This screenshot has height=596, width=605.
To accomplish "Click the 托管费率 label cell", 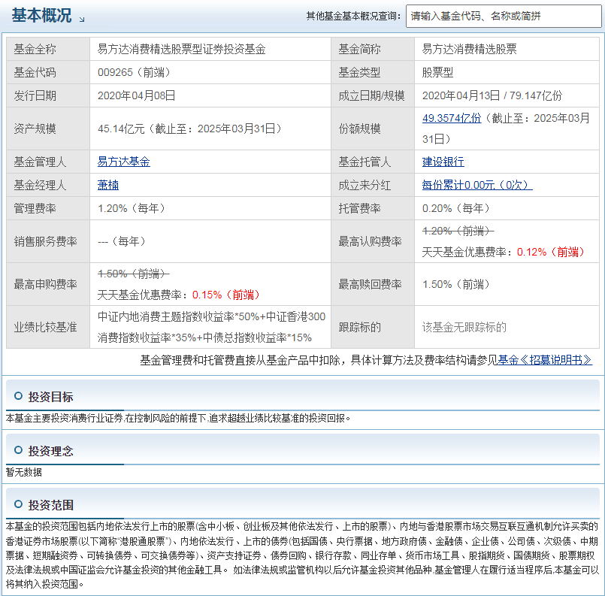I will (373, 208).
